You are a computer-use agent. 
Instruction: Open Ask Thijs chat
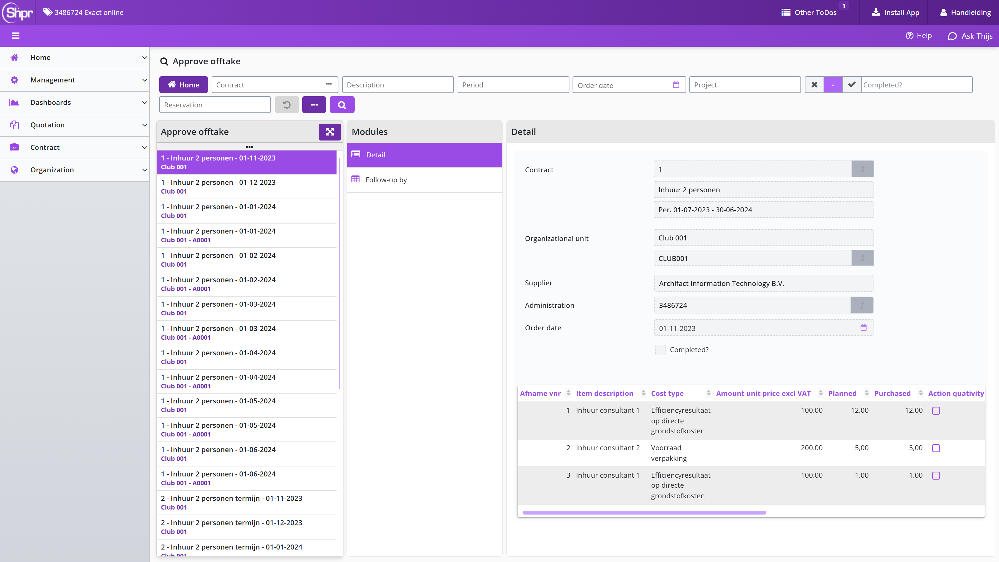(970, 36)
